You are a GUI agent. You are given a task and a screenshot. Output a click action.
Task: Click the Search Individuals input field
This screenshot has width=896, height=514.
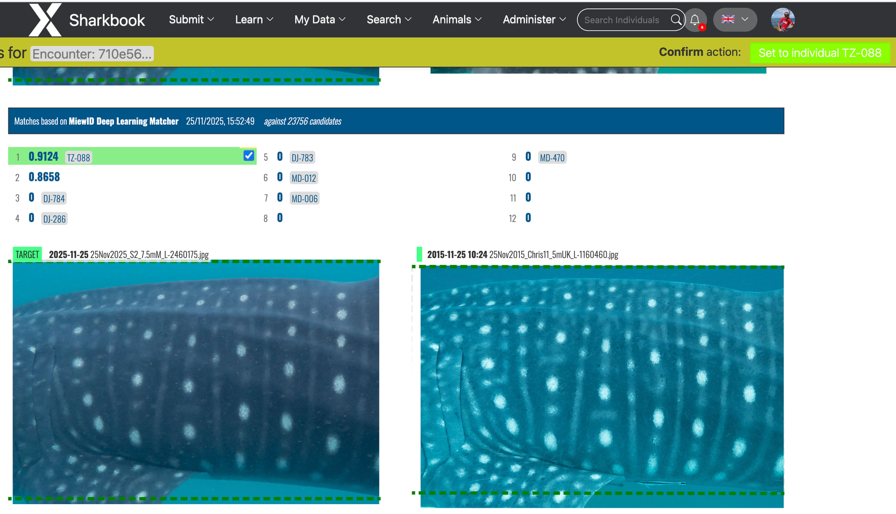[x=622, y=20]
